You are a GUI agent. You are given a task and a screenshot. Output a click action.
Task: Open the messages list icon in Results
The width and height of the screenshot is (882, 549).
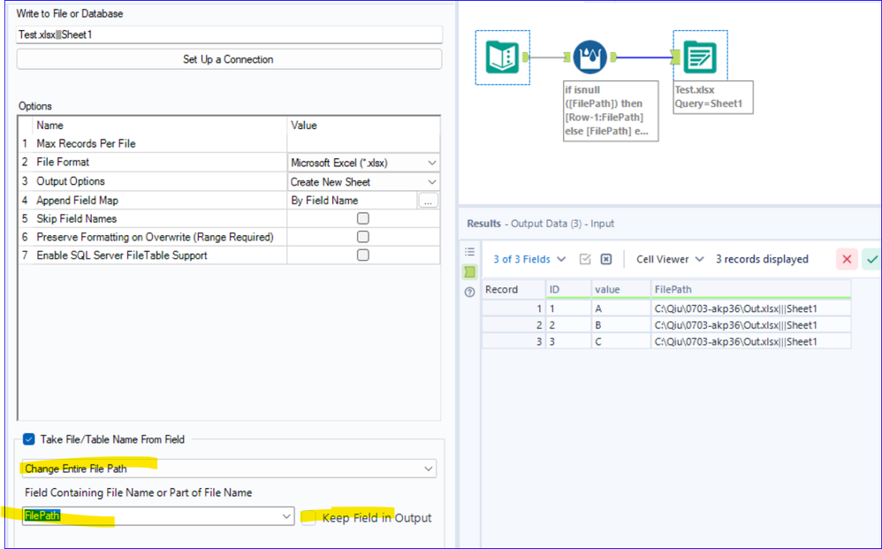[x=469, y=252]
